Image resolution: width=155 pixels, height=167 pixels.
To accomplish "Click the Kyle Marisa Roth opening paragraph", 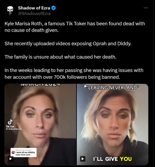I will 75,27.
